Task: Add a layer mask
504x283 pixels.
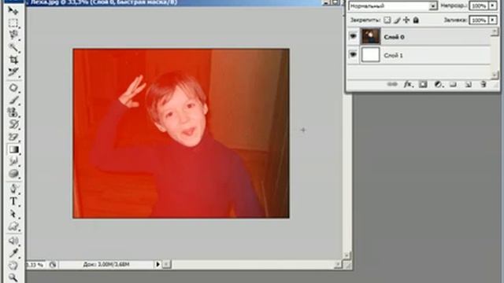Action: (423, 84)
